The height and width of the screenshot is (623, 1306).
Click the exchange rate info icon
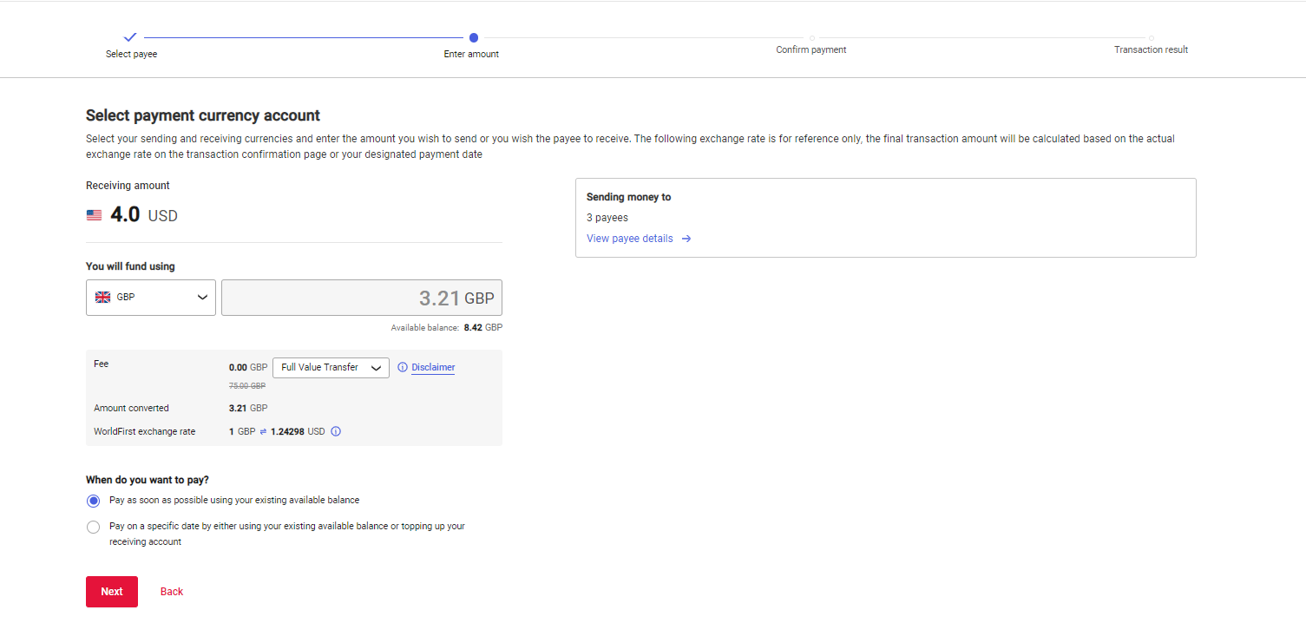(x=336, y=431)
